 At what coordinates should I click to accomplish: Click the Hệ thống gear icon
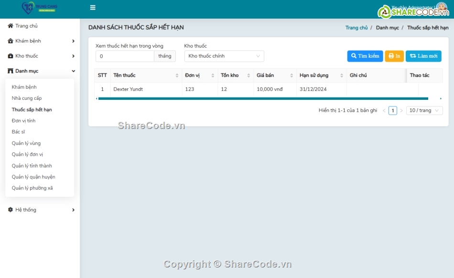(11, 210)
